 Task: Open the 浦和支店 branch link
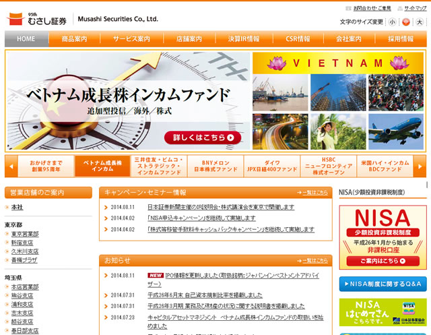tap(22, 305)
